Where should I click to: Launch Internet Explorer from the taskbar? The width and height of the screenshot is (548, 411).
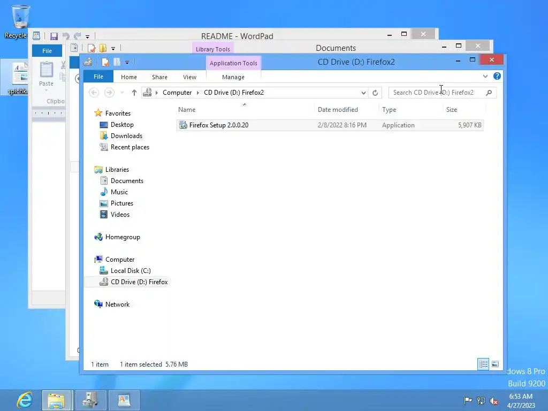(x=25, y=400)
